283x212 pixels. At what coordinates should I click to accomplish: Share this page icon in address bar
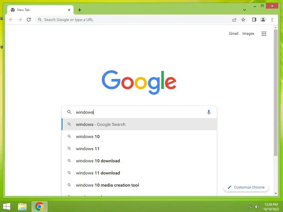point(234,20)
